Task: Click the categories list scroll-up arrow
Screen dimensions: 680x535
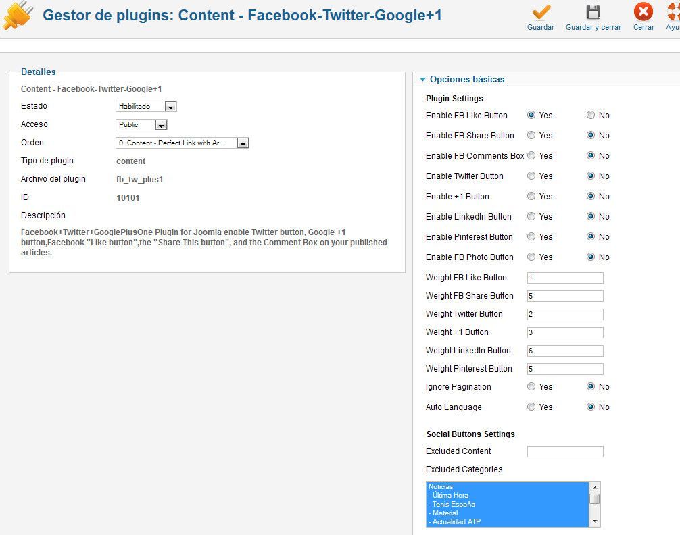Action: tap(595, 487)
